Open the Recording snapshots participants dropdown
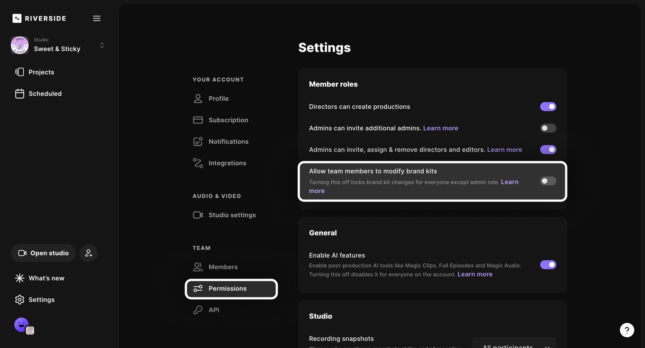 (514, 345)
